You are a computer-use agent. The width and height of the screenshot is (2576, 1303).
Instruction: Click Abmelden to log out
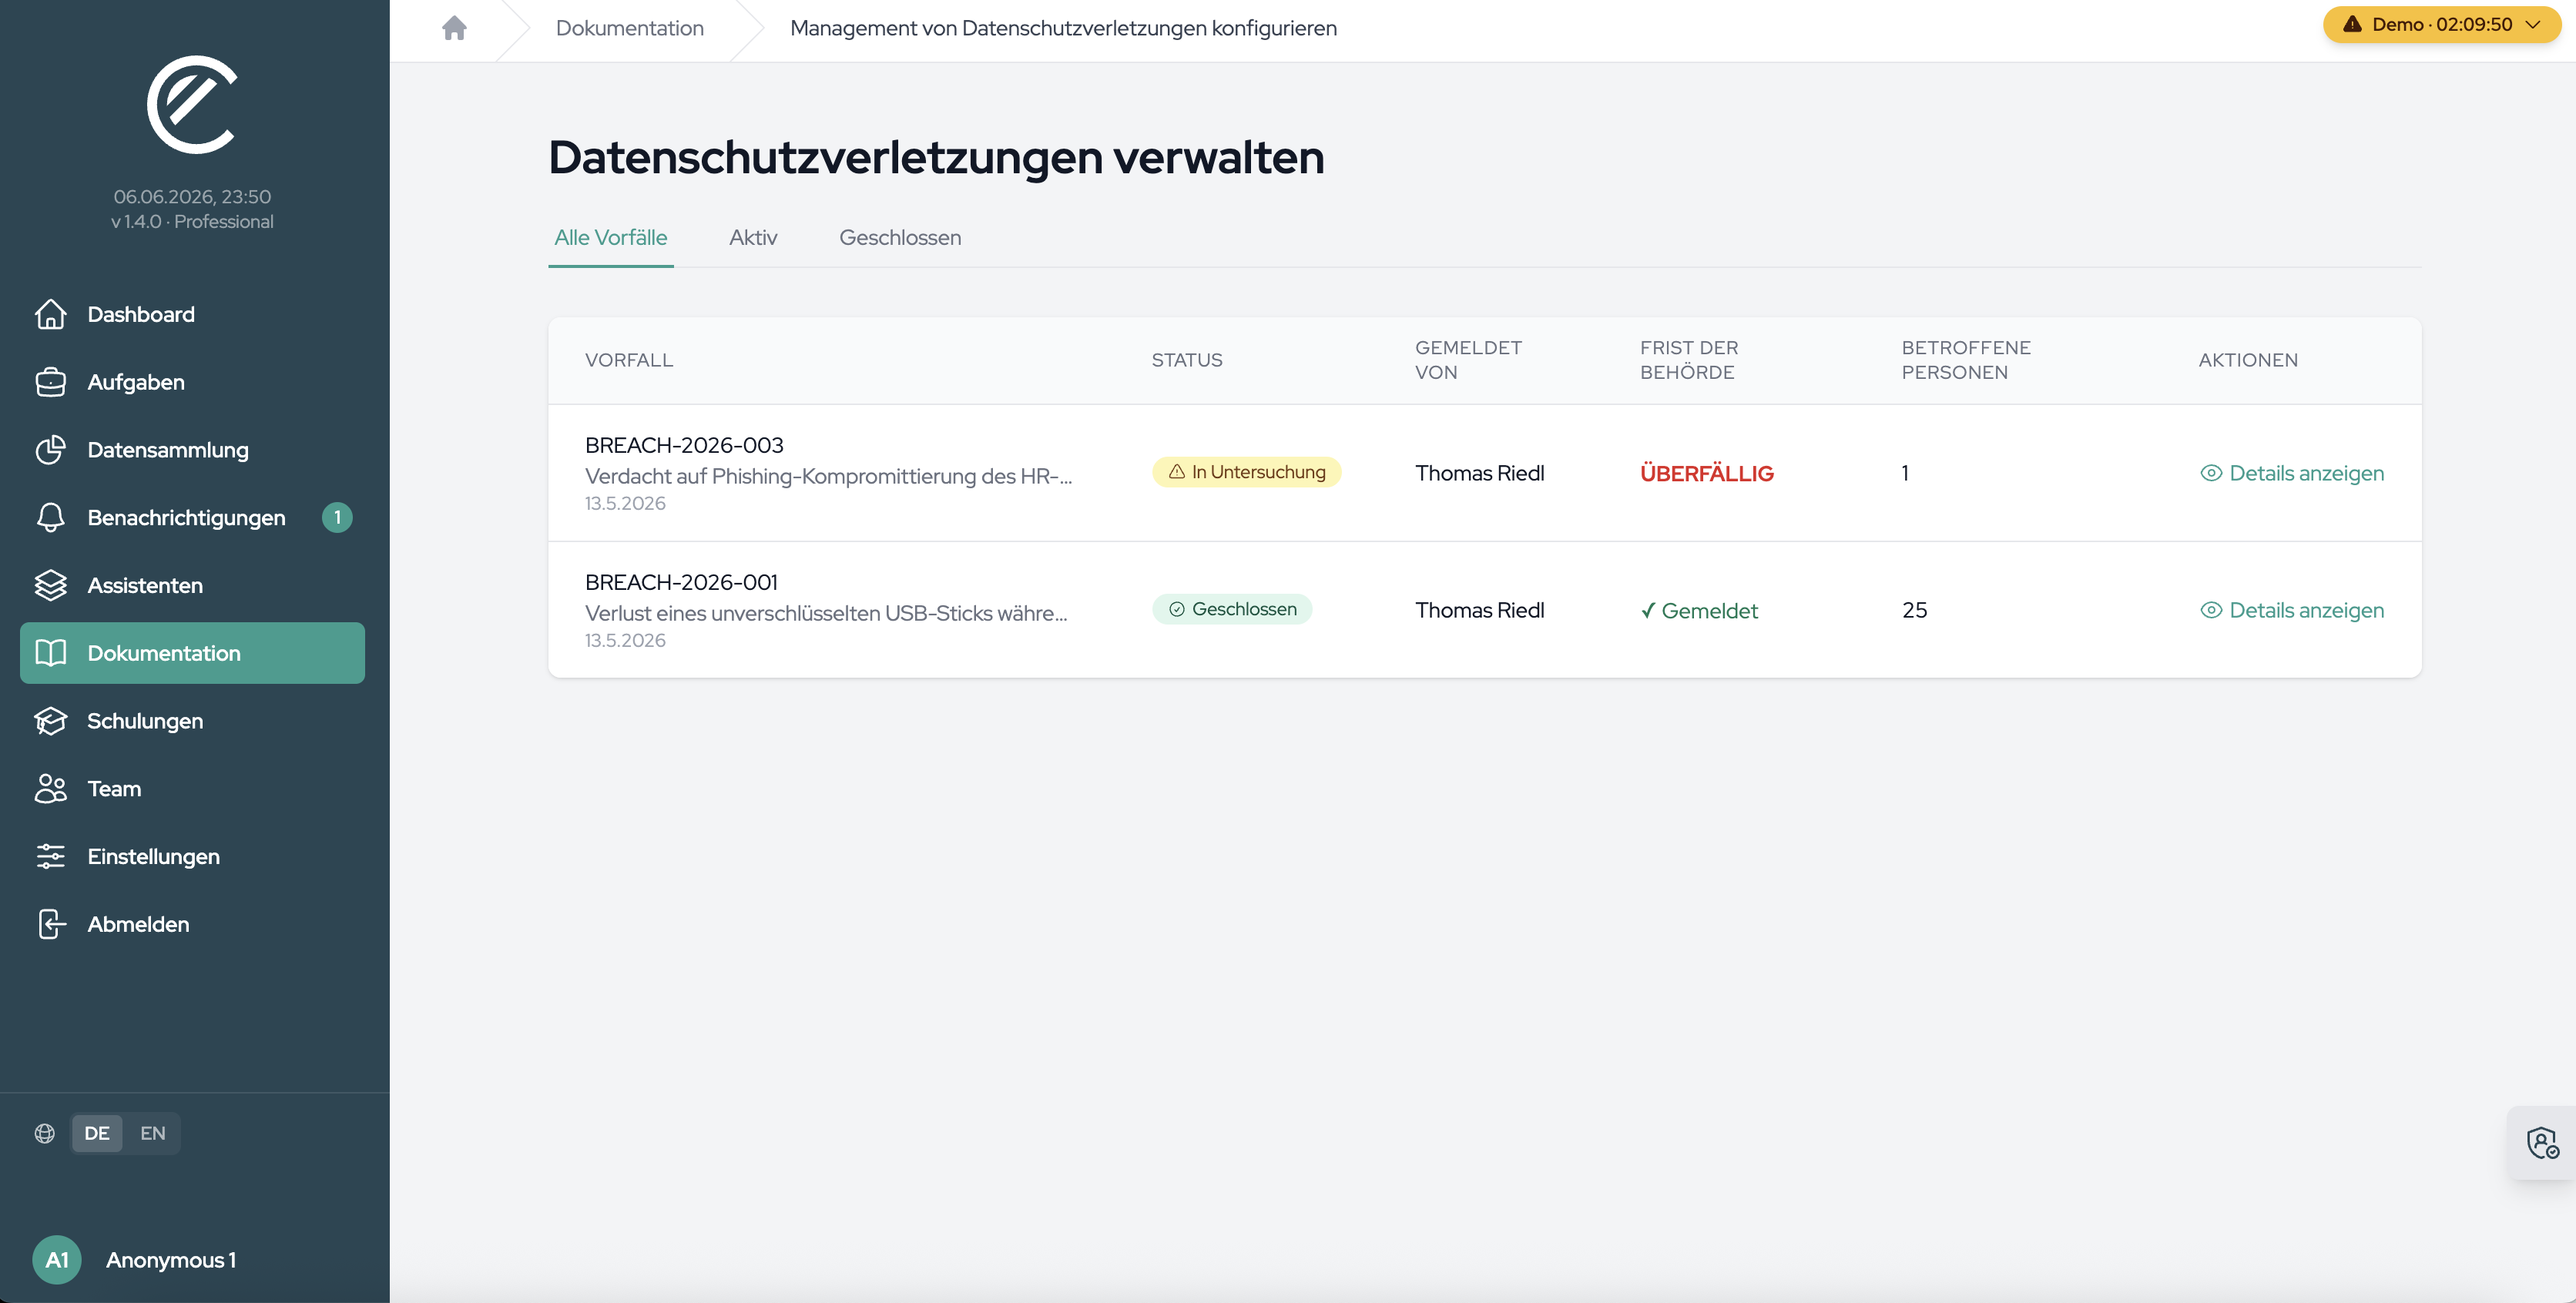[192, 924]
